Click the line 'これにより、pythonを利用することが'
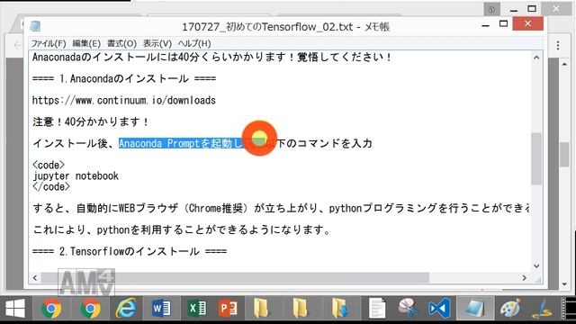The width and height of the screenshot is (576, 324). (182, 230)
